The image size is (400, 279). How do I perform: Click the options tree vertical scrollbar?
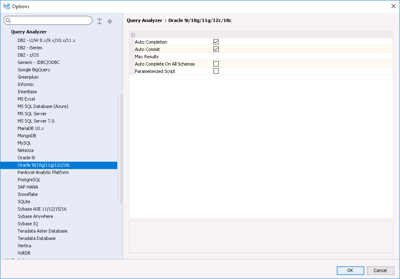(x=120, y=149)
